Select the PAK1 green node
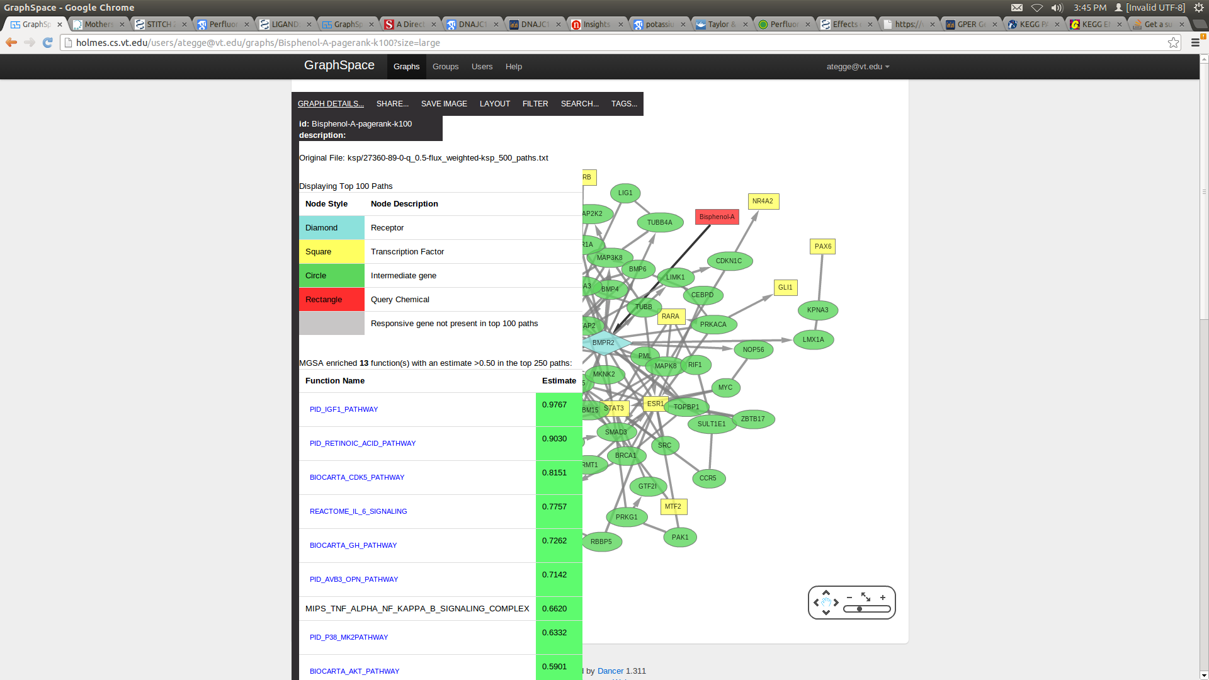Image resolution: width=1209 pixels, height=680 pixels. pyautogui.click(x=680, y=537)
